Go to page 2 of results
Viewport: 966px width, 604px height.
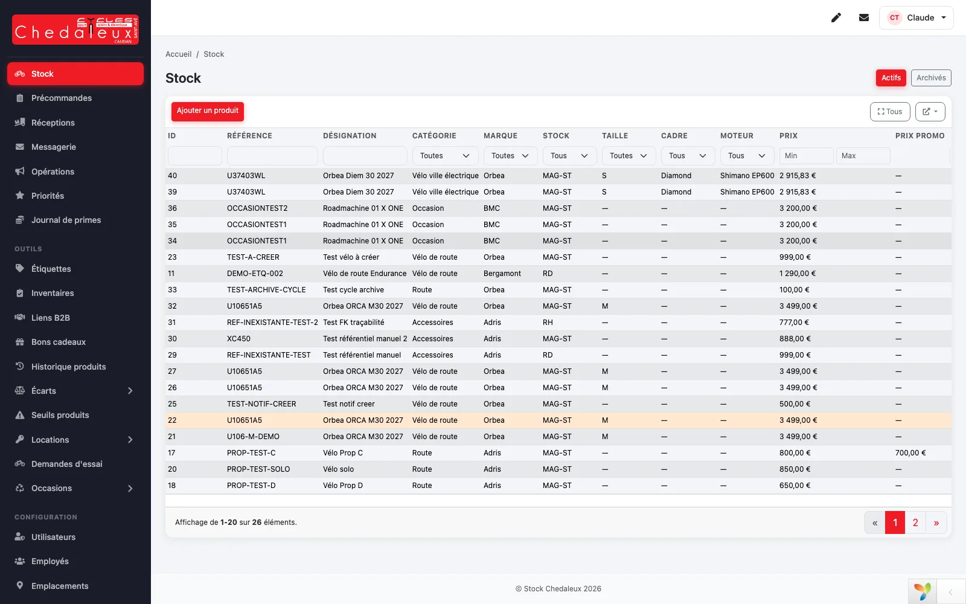pos(915,523)
